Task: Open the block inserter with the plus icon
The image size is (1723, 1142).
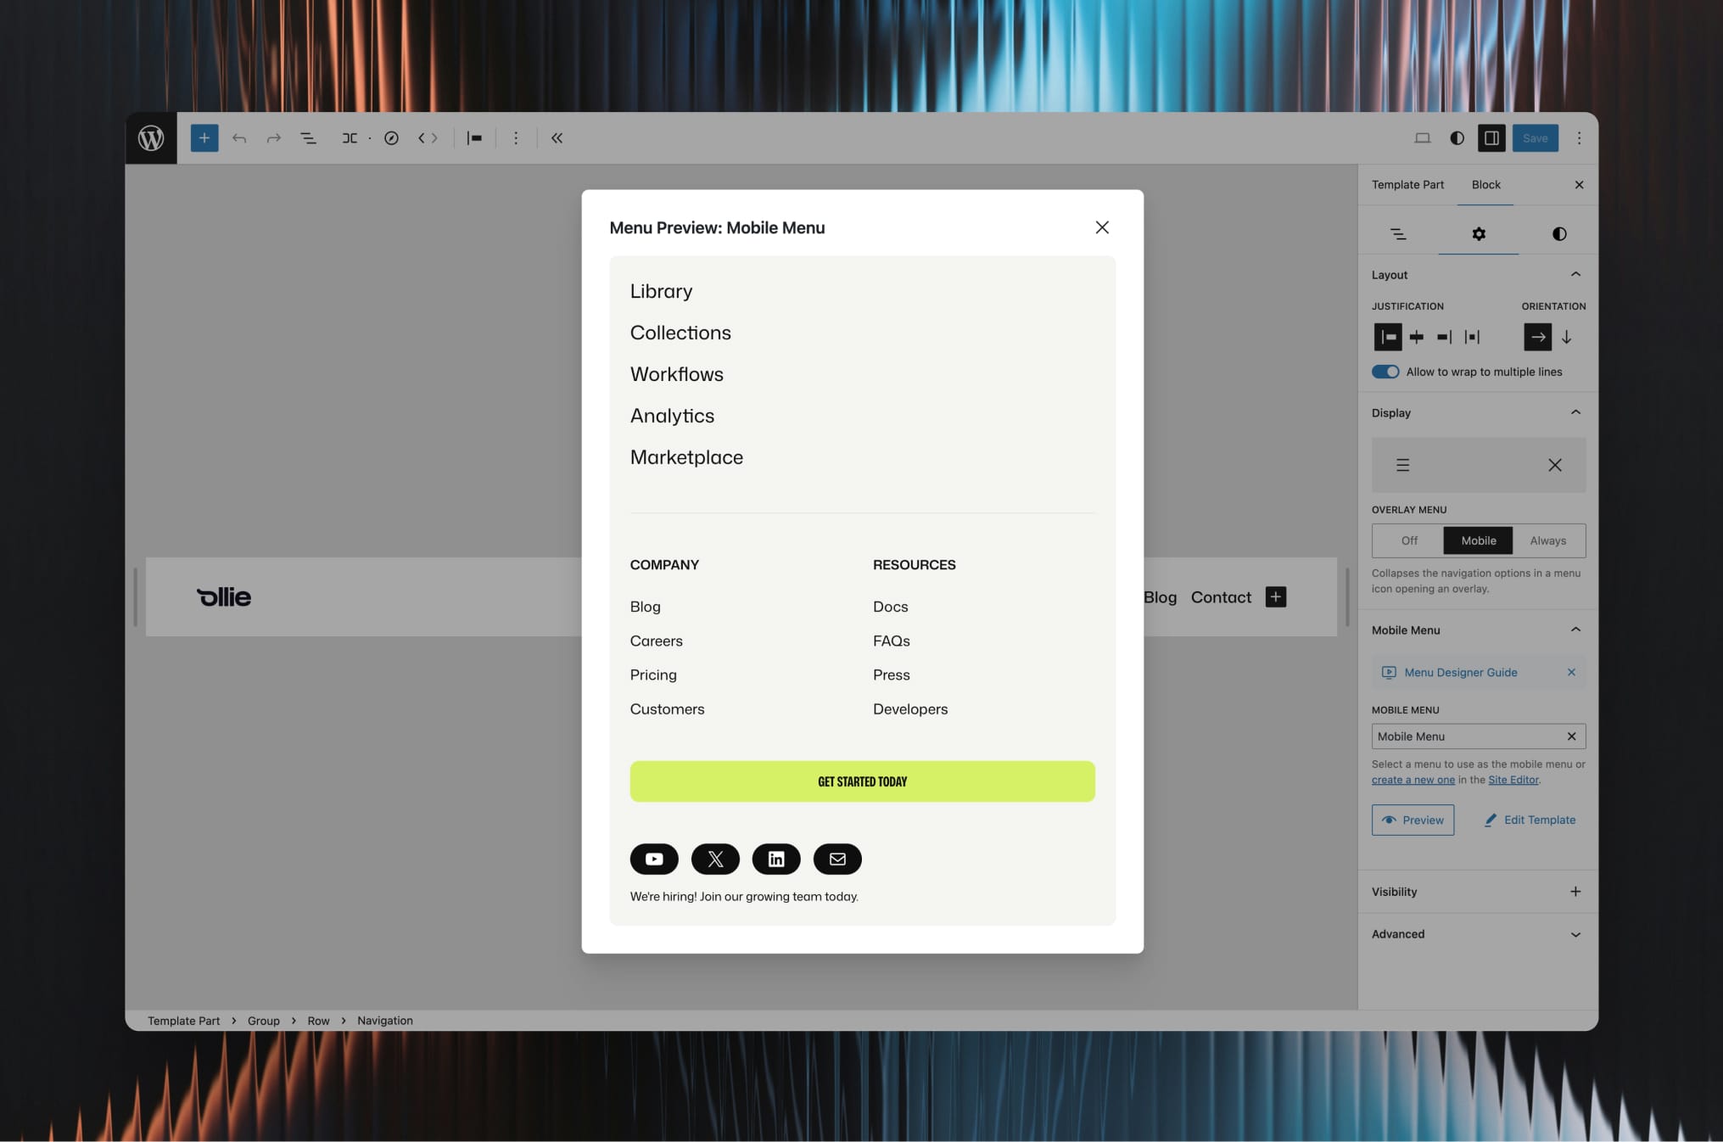Action: (x=204, y=137)
